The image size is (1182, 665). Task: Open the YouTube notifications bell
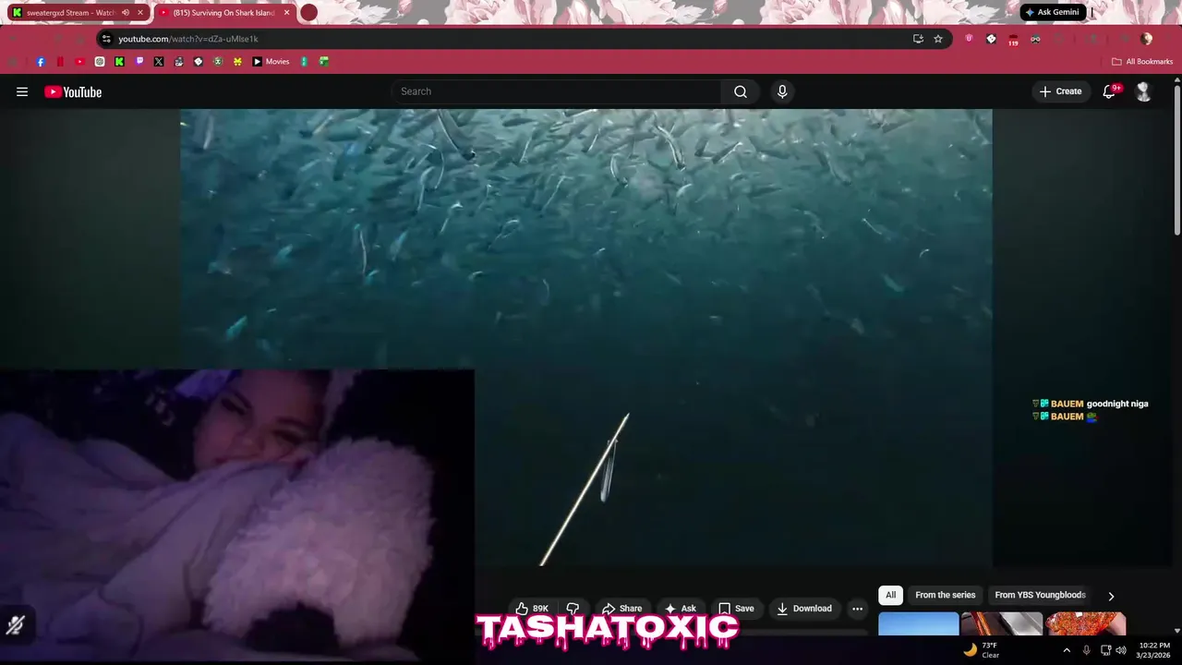[1110, 91]
